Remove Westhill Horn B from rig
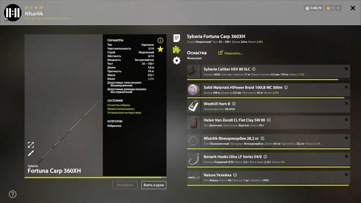The height and width of the screenshot is (203, 361). 346,103
